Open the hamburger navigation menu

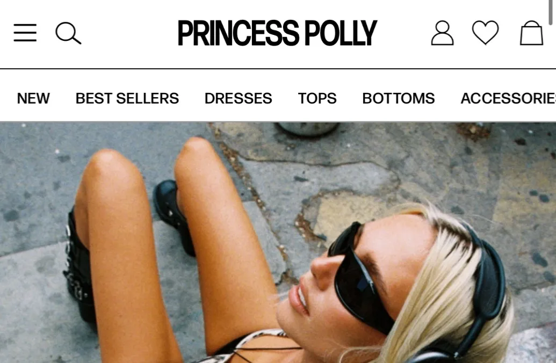point(25,33)
